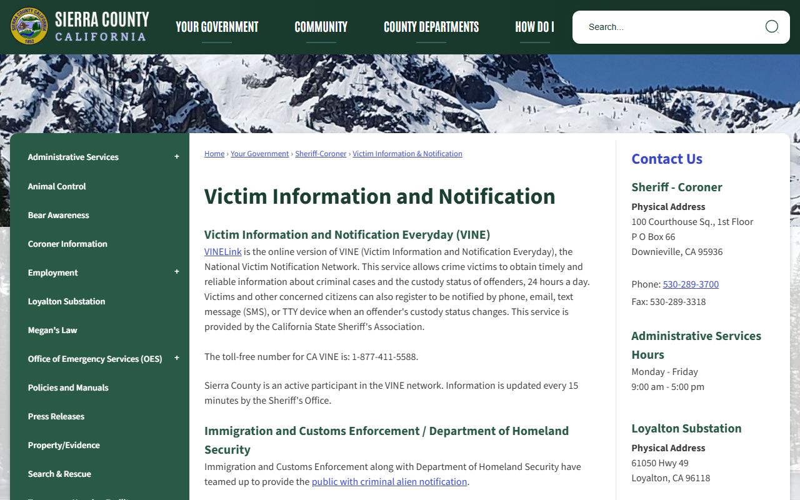Viewport: 800px width, 500px height.
Task: Click the Downieville, CA 95936 address line
Action: 677,252
